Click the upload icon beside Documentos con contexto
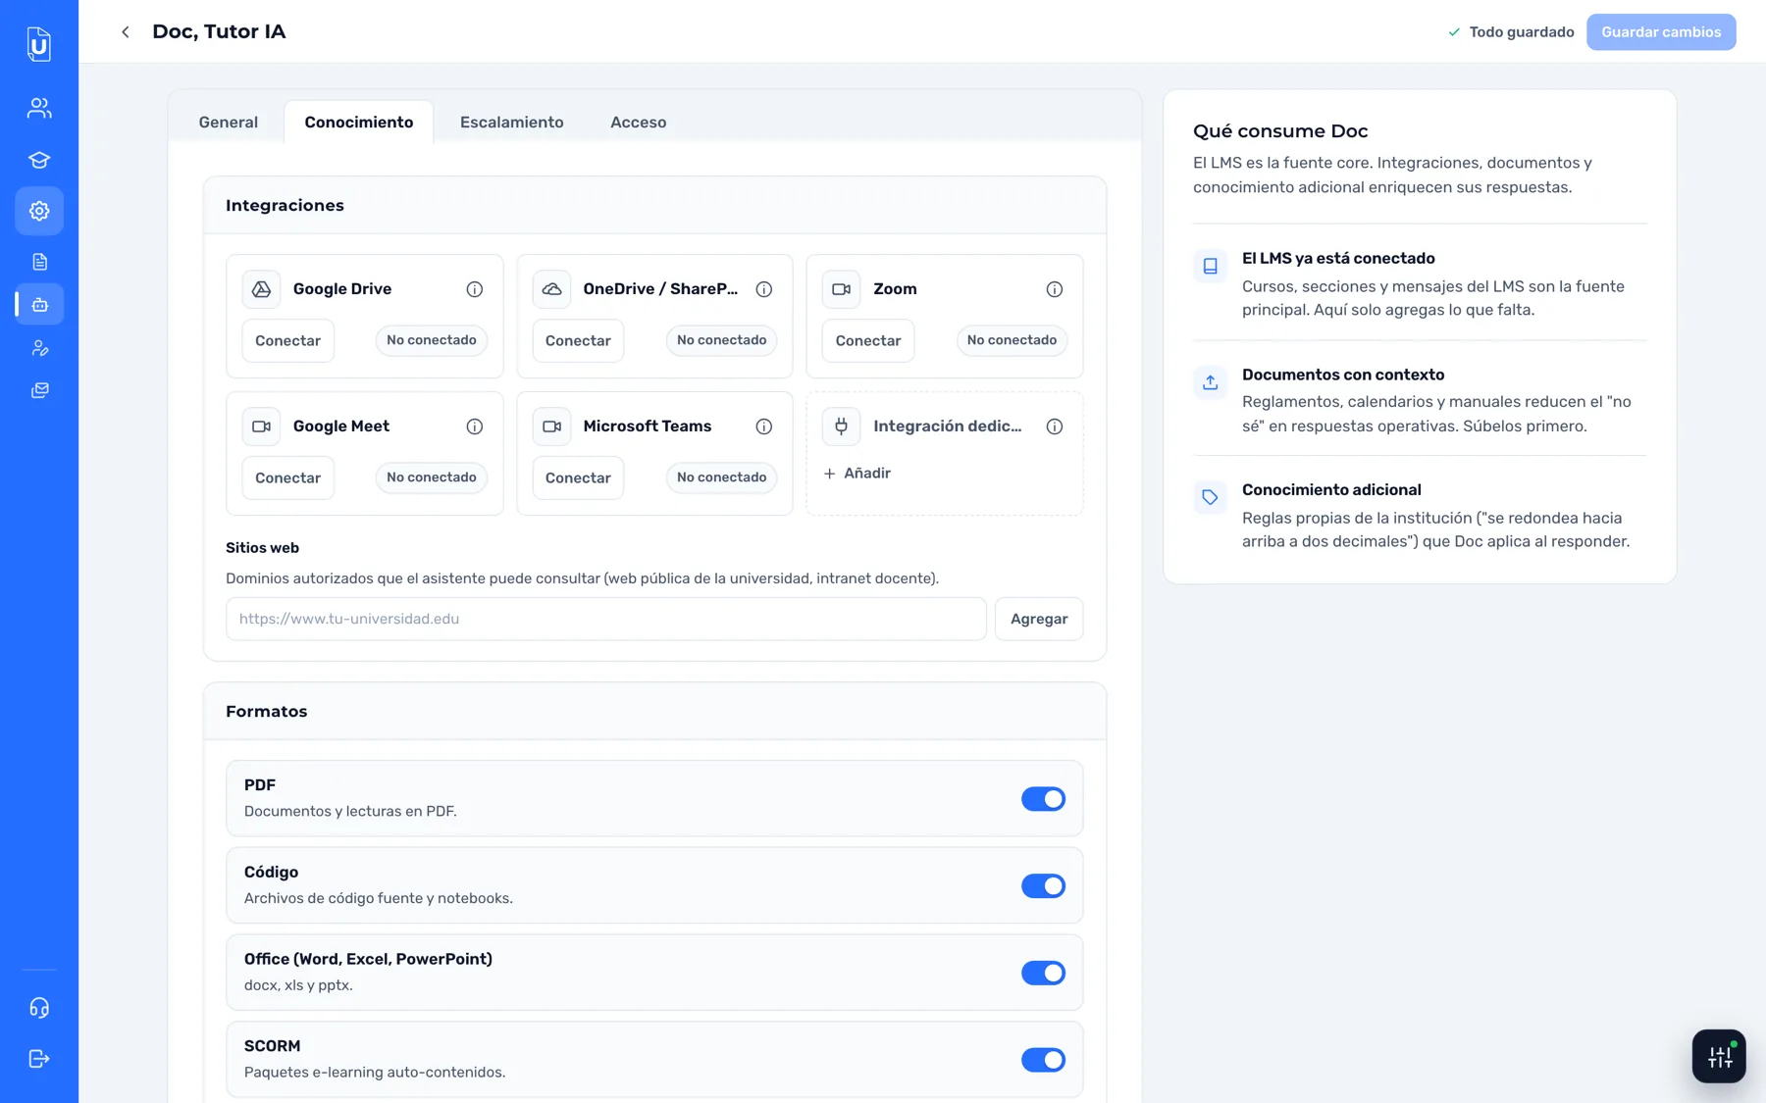 [1211, 382]
